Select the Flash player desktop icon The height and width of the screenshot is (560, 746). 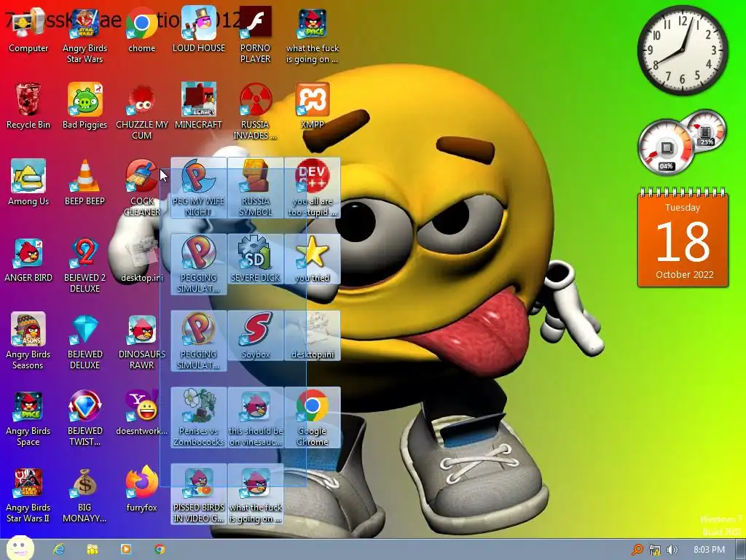tap(255, 36)
